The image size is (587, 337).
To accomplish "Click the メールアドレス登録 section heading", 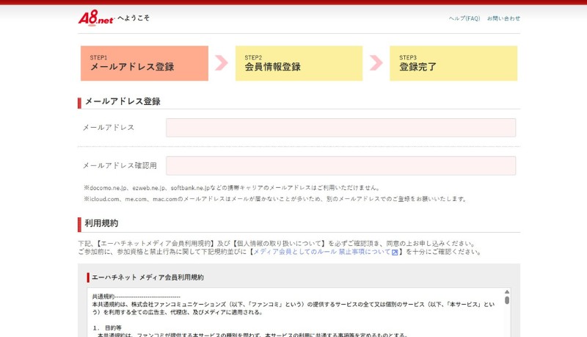I will pyautogui.click(x=123, y=101).
